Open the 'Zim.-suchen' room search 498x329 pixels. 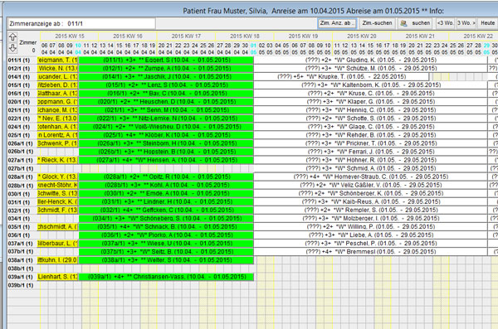(377, 23)
